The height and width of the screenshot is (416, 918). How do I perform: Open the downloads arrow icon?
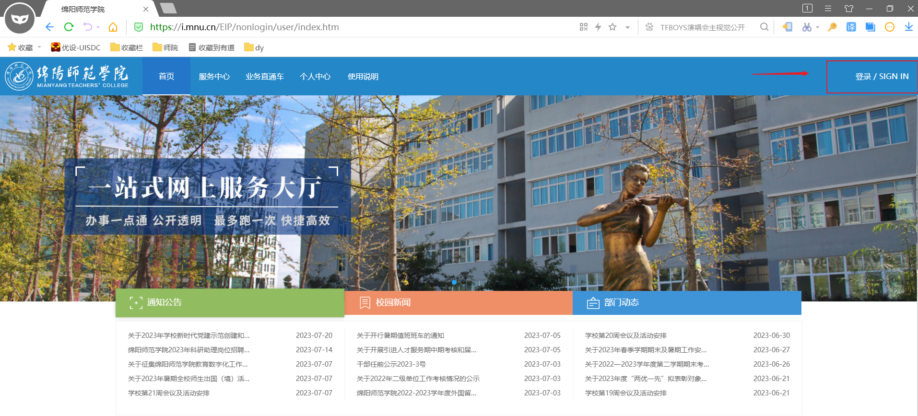908,27
